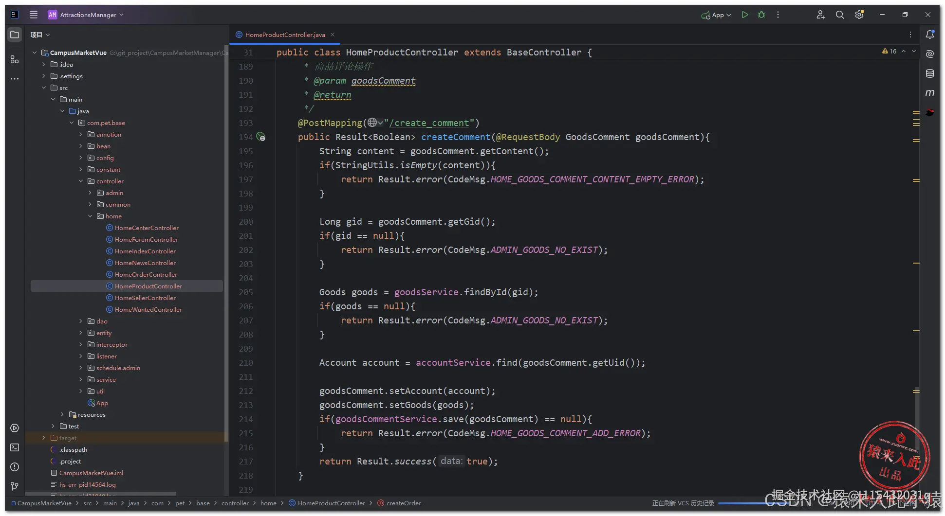Expand the dao package
945x516 pixels.
coord(81,321)
